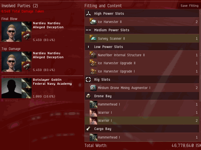This screenshot has height=150, width=201.
Task: Click the Nanofiber Internal Structure II icon
Action: click(93, 55)
